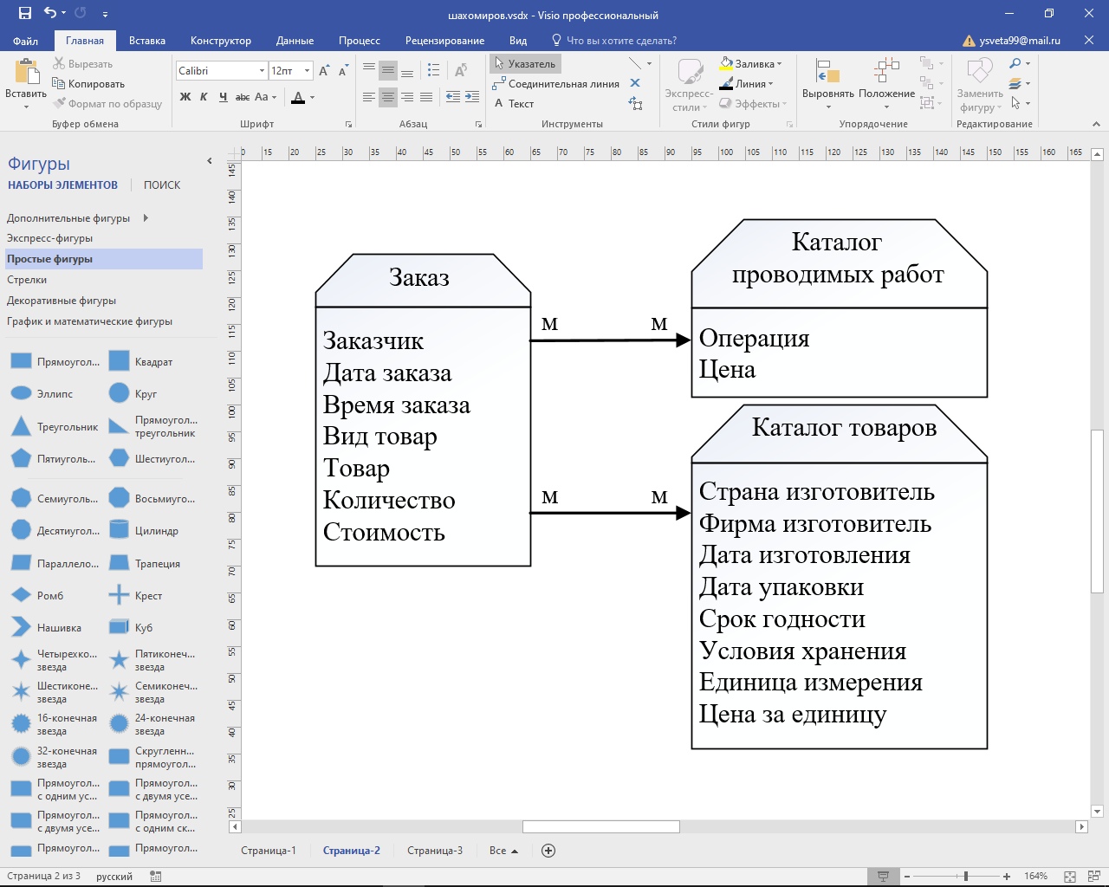Open the font size dropdown
Screen dimensions: 1109x887
pos(307,71)
